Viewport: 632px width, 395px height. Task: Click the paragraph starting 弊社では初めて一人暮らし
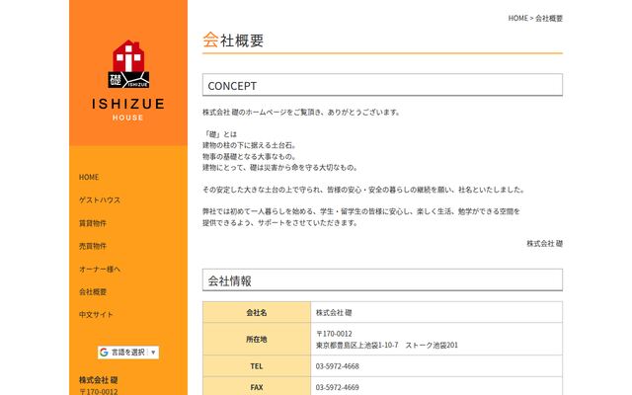(x=361, y=217)
